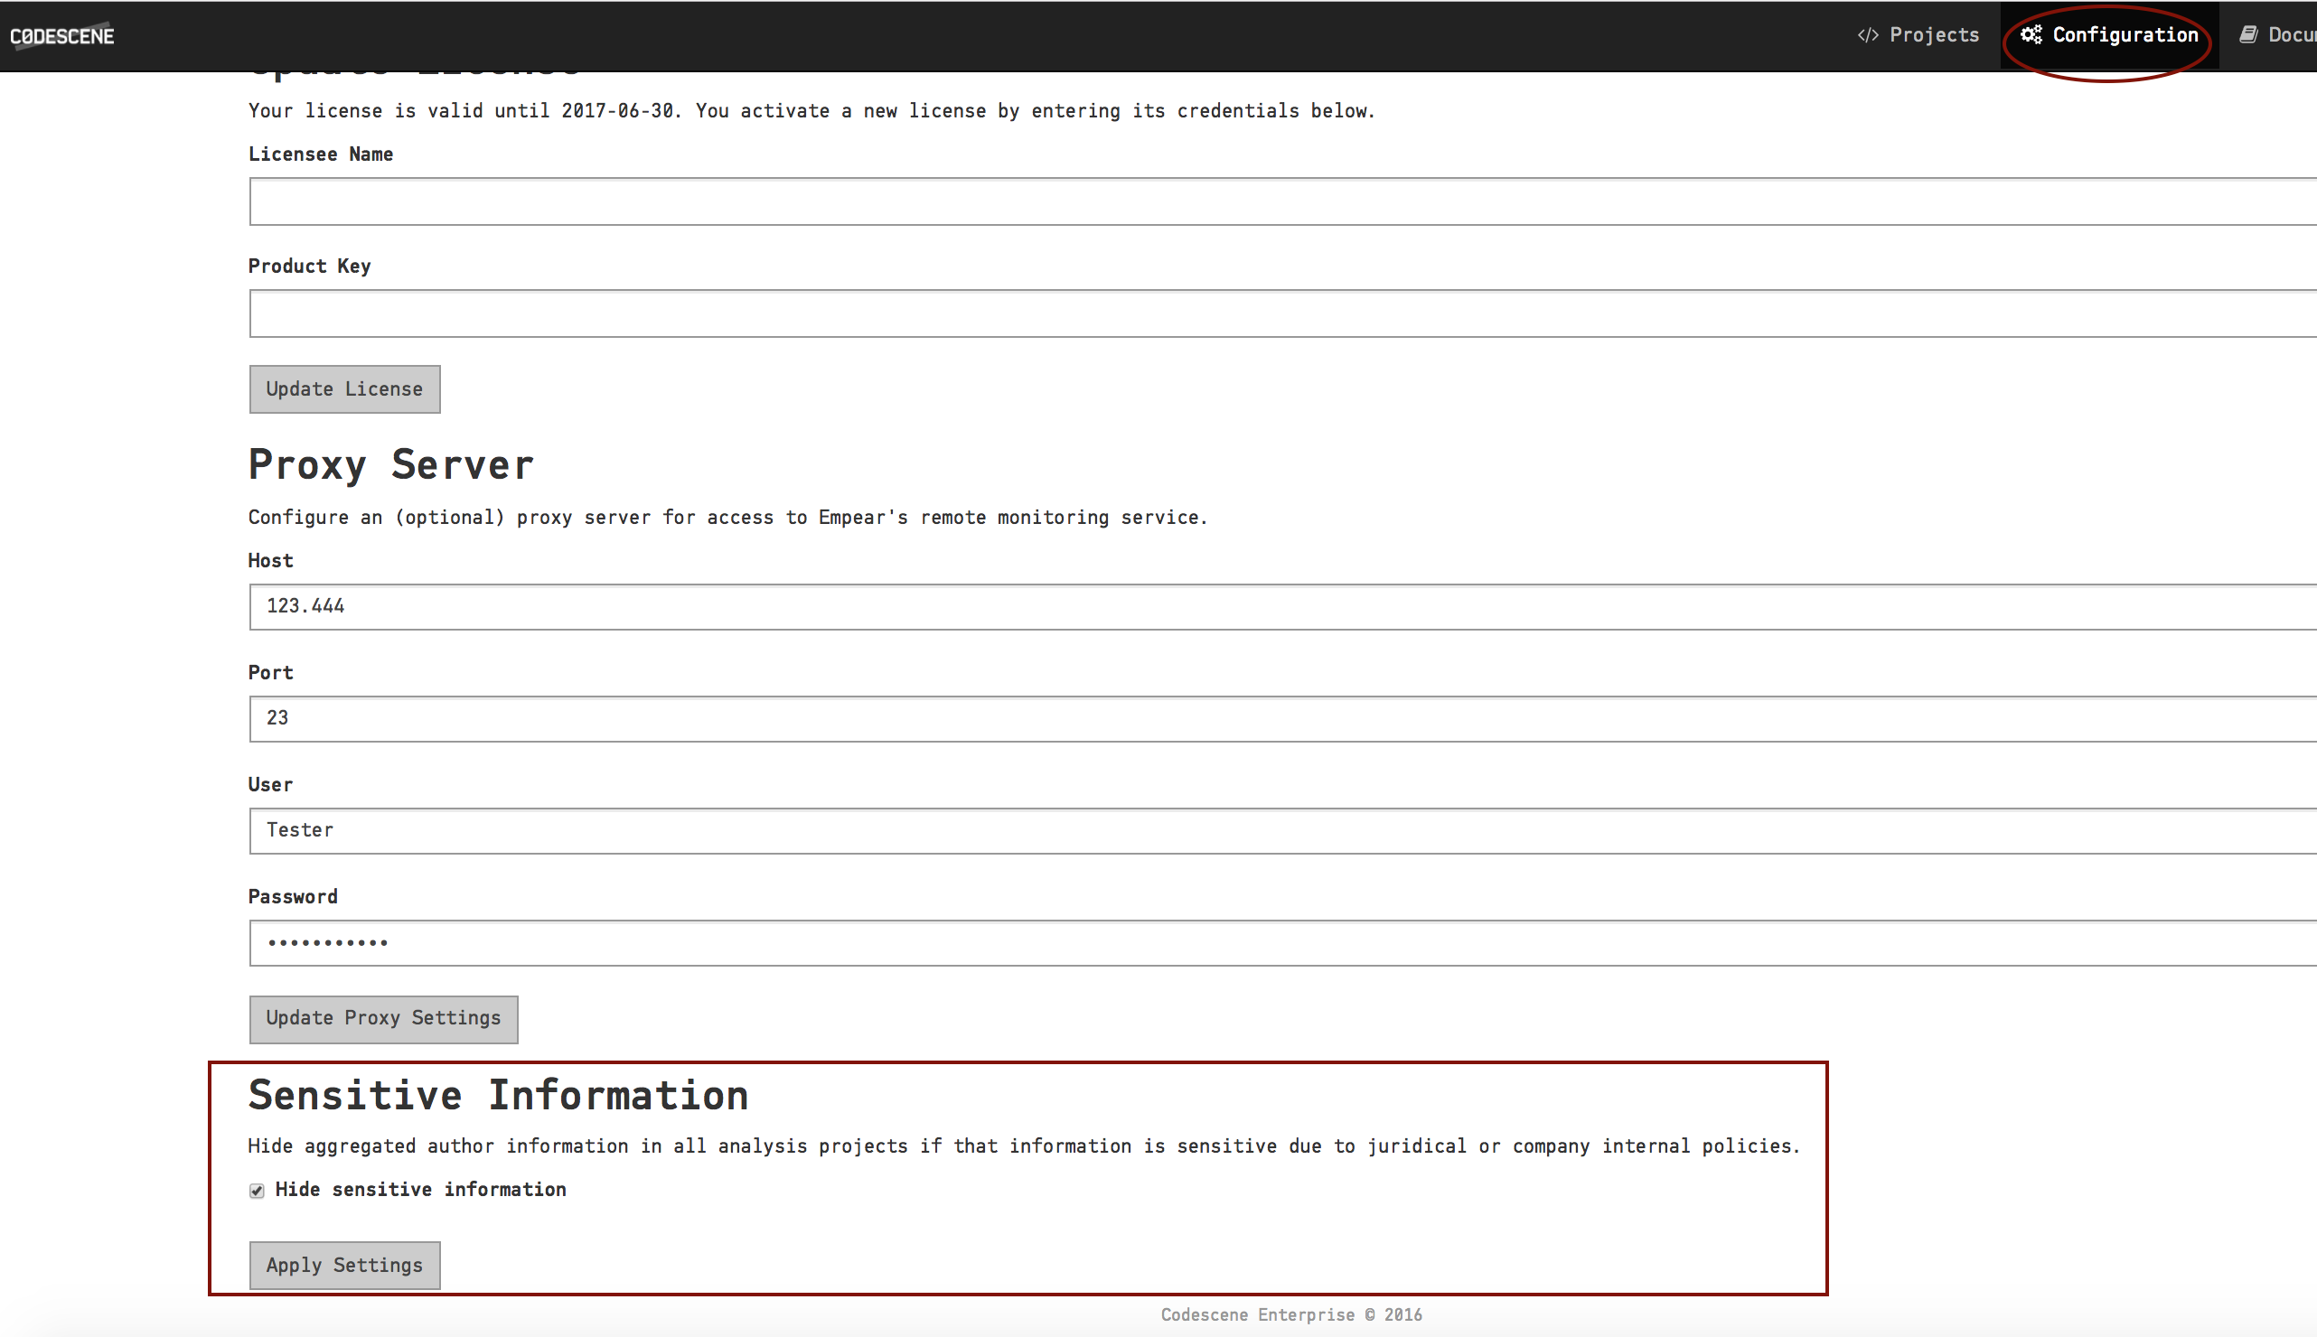
Task: Click the Codescene Enterprise footer text
Action: (1290, 1314)
